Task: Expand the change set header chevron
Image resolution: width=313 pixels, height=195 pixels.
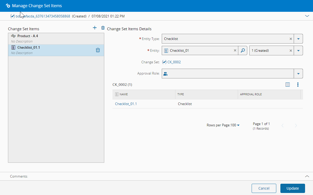Action: point(307,16)
